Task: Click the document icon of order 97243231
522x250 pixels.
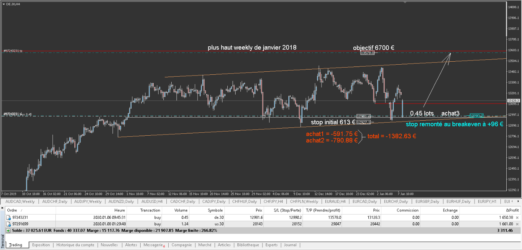Action: 9,217
